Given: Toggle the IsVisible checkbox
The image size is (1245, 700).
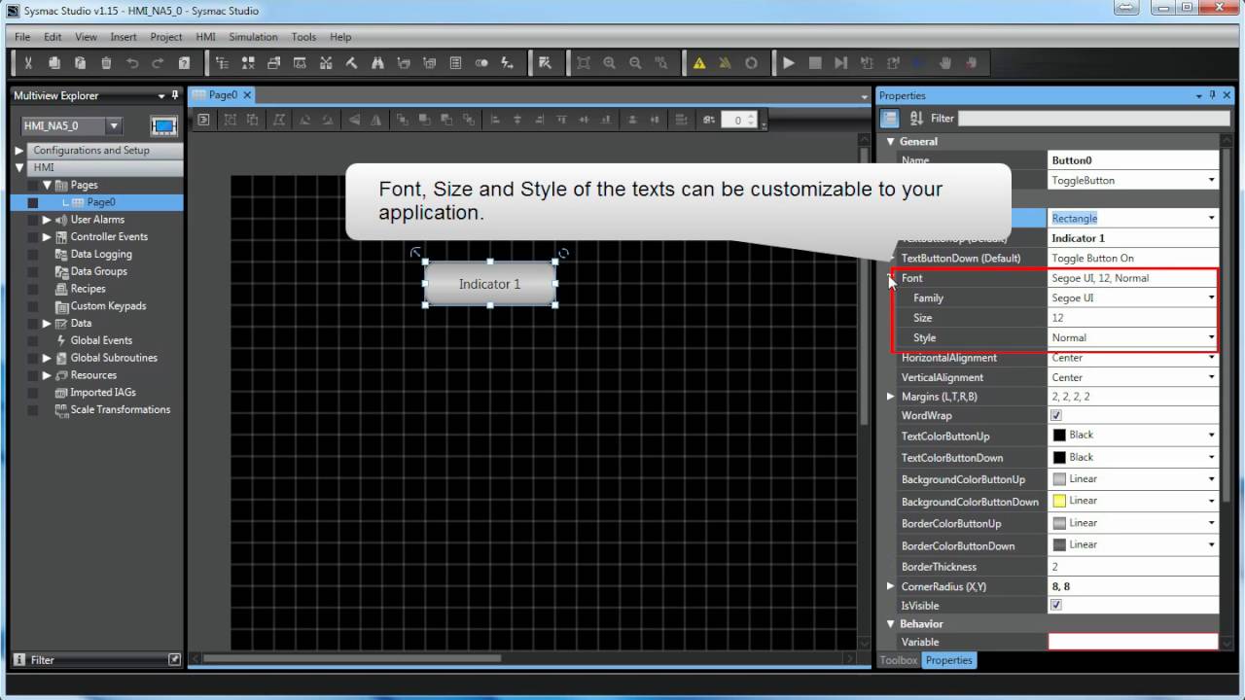Looking at the screenshot, I should pos(1056,605).
